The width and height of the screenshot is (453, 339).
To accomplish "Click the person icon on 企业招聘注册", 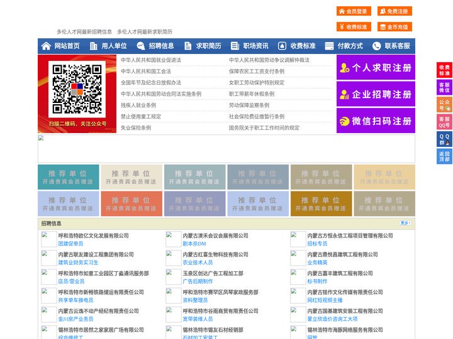I will point(344,94).
